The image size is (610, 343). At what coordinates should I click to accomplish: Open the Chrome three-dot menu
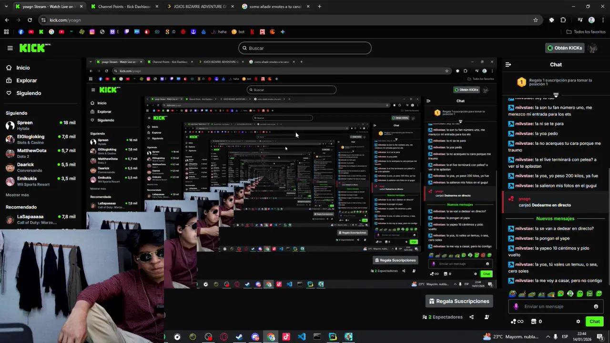tap(603, 20)
